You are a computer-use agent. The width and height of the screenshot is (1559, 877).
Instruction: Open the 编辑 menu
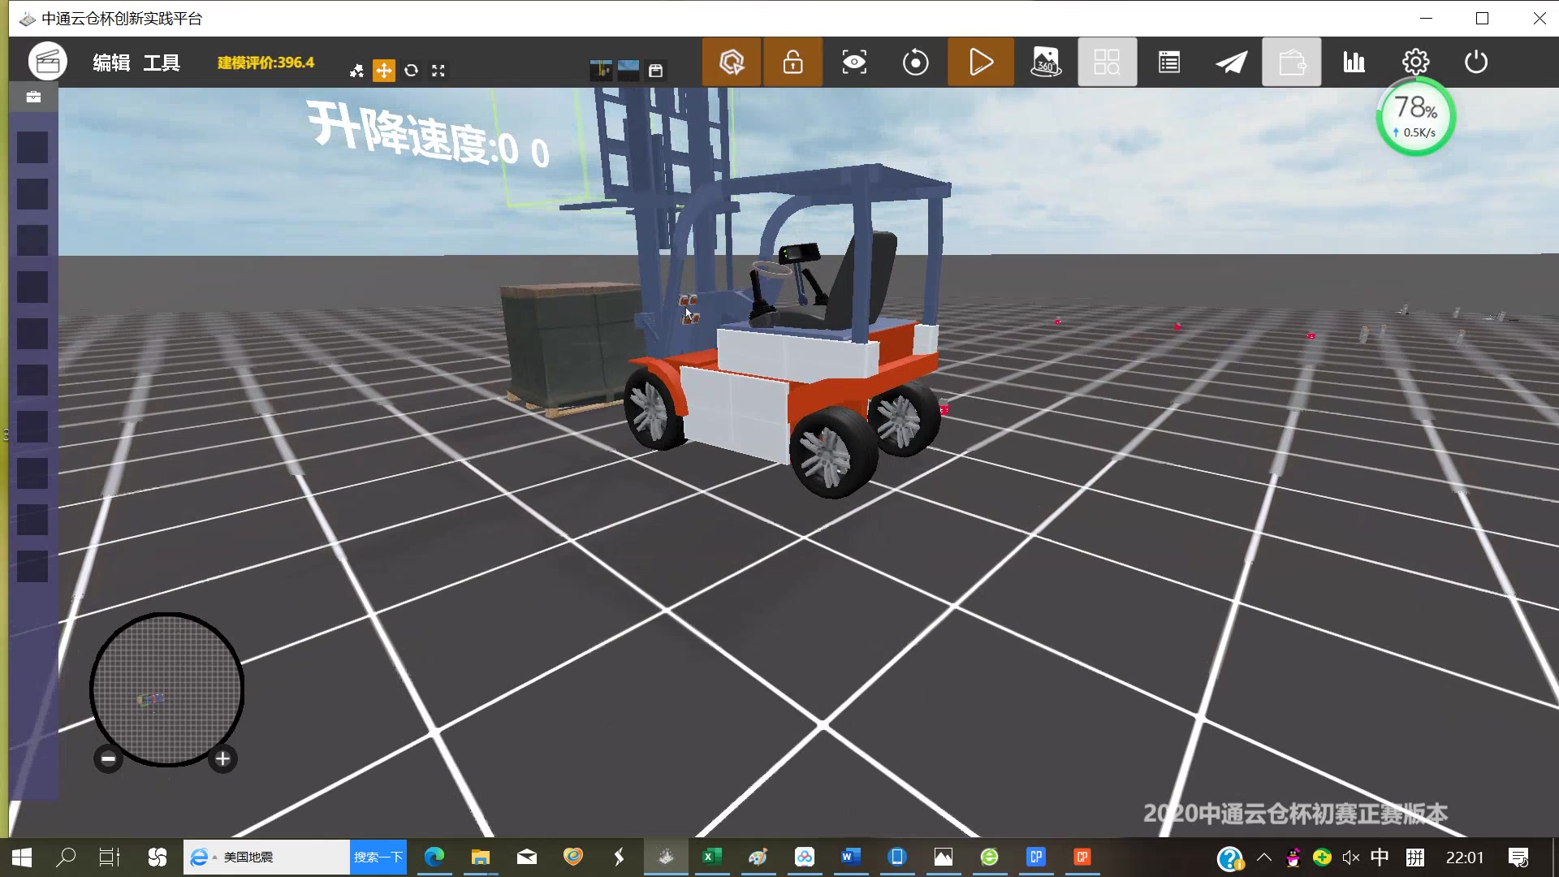click(111, 63)
